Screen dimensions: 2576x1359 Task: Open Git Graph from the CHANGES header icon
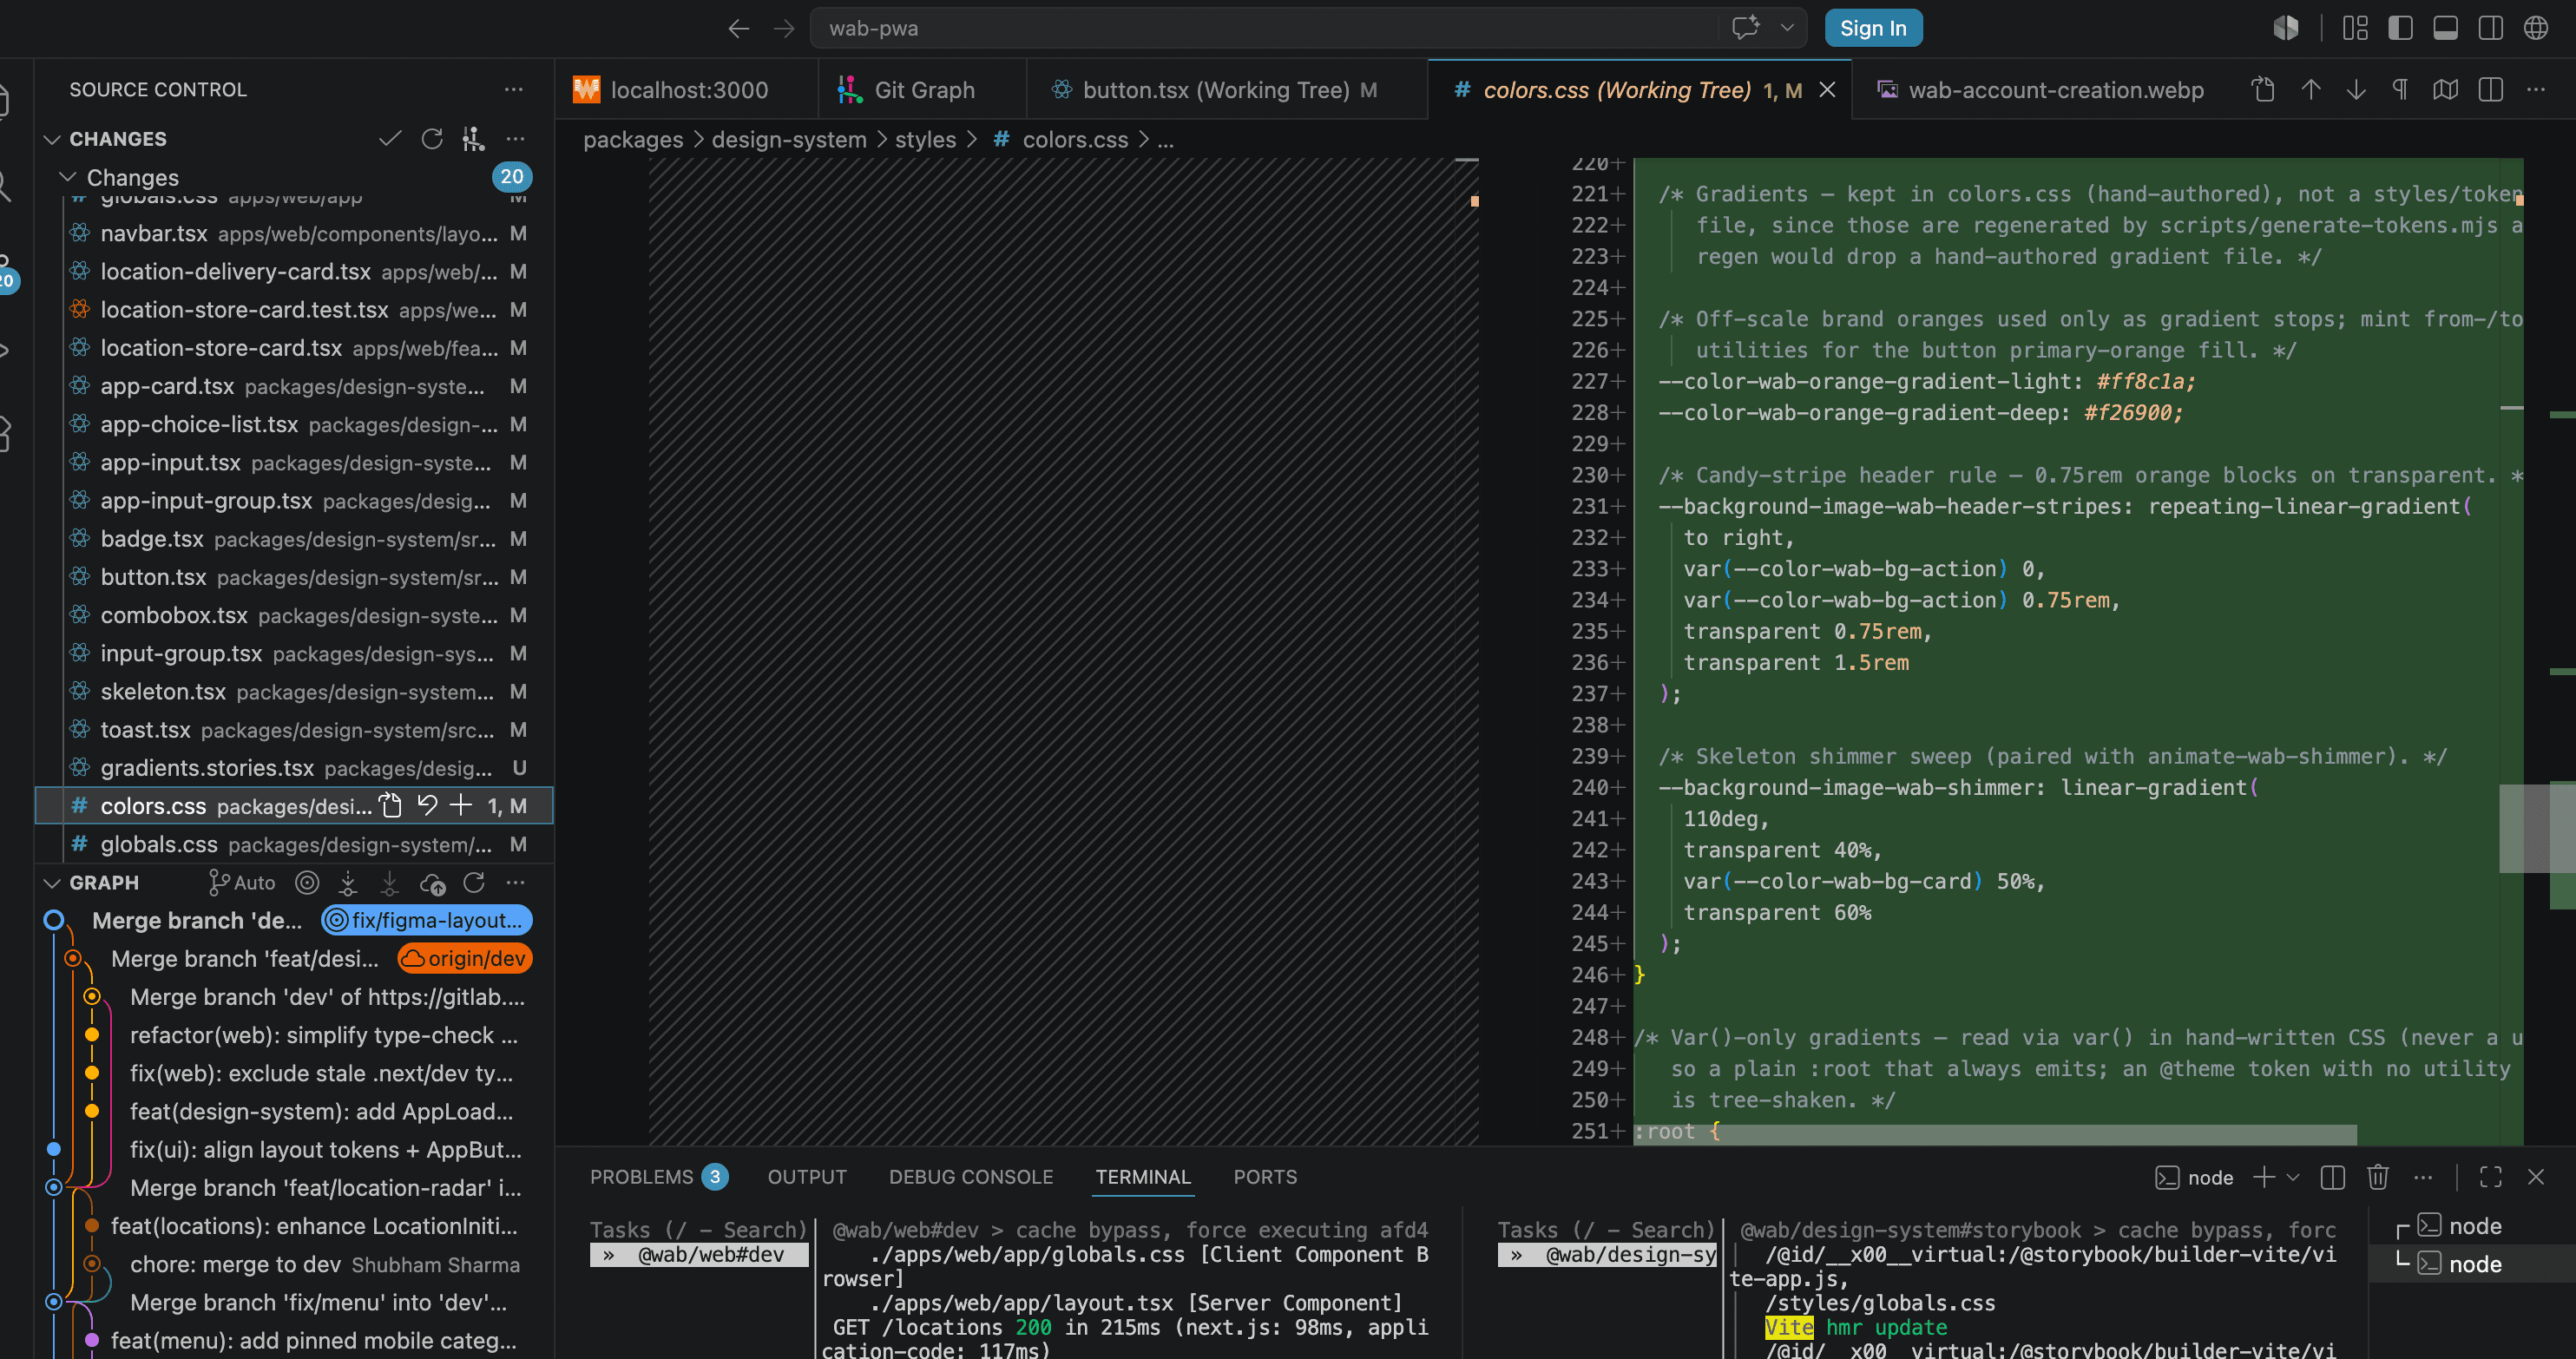[473, 139]
